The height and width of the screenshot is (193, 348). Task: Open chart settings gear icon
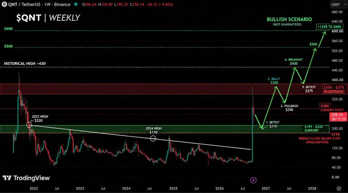coord(339,188)
